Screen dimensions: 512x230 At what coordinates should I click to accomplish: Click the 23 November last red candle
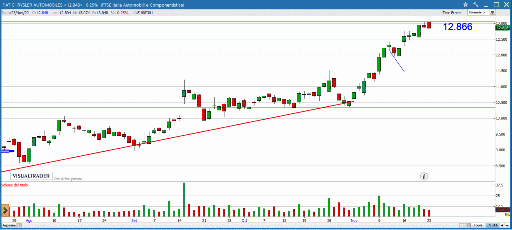(x=429, y=25)
